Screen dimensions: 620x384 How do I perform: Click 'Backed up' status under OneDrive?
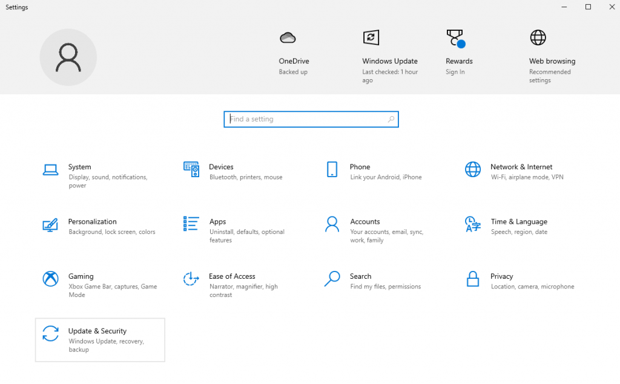[x=293, y=72]
